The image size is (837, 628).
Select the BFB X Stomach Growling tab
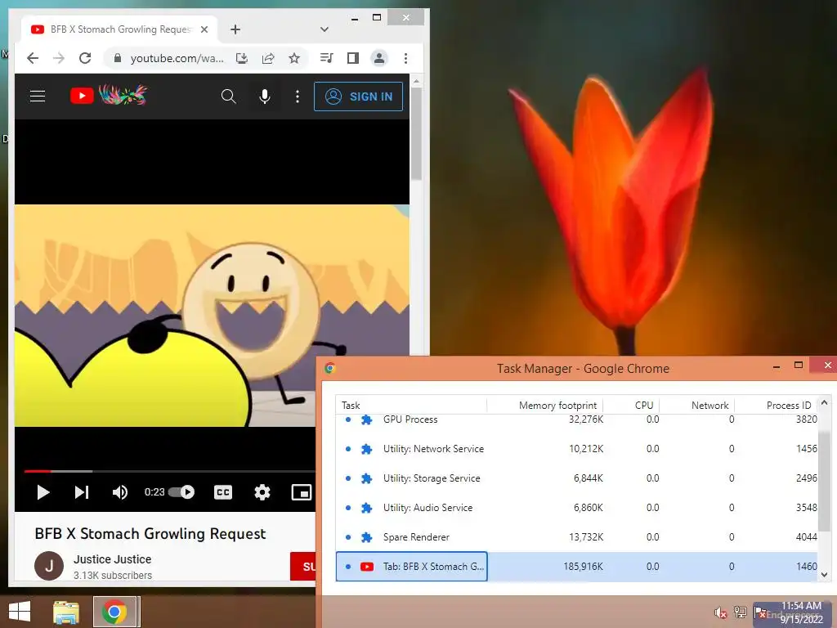pos(119,29)
